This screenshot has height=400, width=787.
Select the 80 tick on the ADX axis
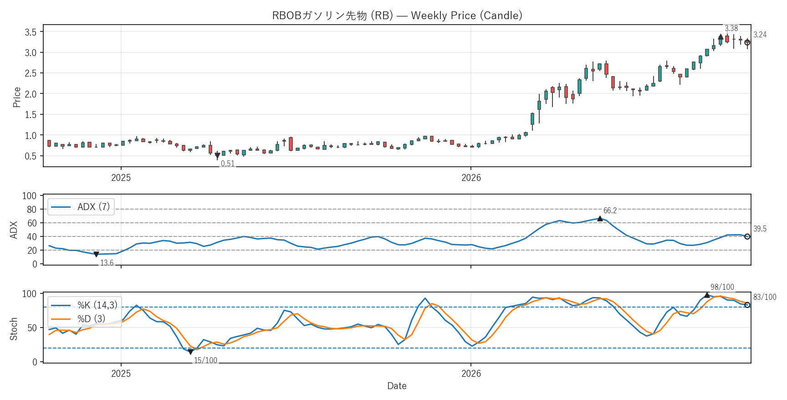(31, 210)
